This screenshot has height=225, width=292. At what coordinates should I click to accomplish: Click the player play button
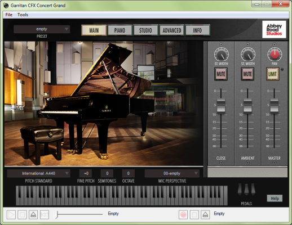tap(11, 214)
